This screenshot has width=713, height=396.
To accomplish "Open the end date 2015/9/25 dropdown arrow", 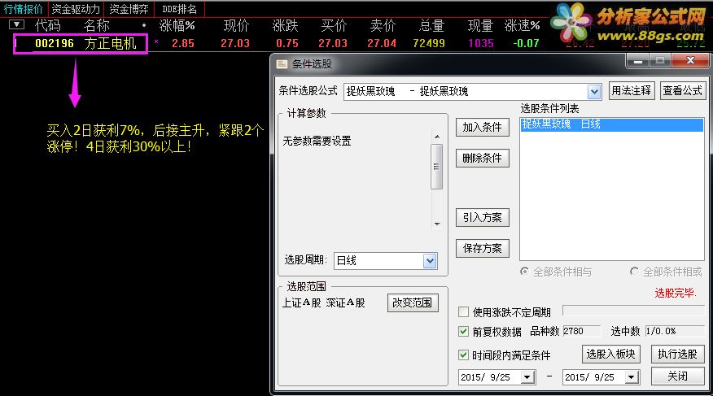I will pyautogui.click(x=632, y=377).
